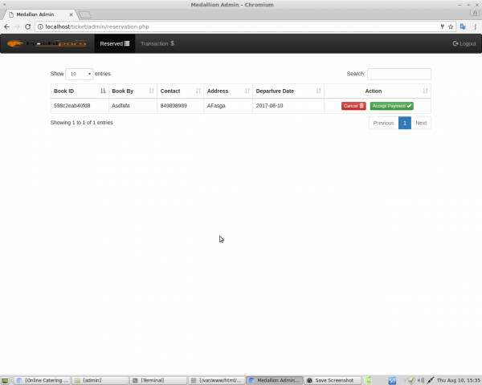Open the Transaction nav tab
This screenshot has height=385, width=482.
(x=157, y=43)
